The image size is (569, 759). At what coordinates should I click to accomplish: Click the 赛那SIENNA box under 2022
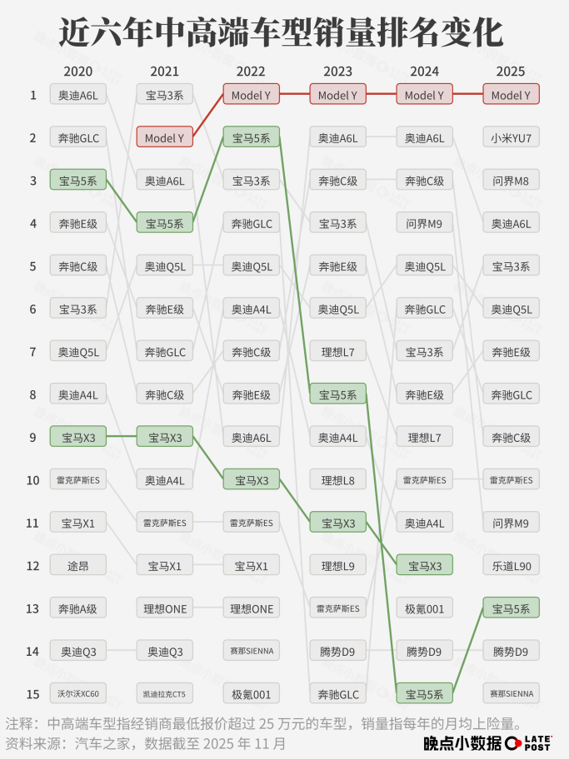252,651
